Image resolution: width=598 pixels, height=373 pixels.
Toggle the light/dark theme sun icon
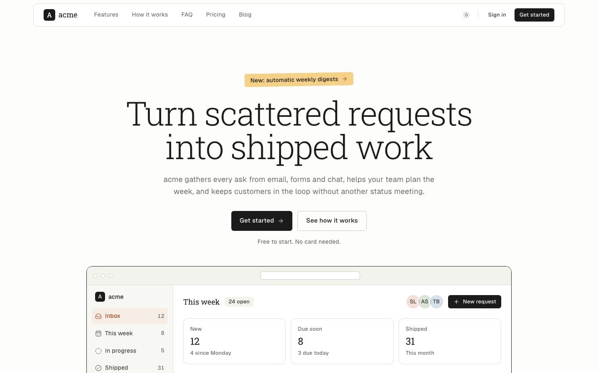(x=466, y=15)
